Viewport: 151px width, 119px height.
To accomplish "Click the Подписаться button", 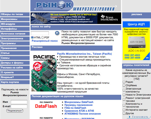I will click(x=15, y=111).
